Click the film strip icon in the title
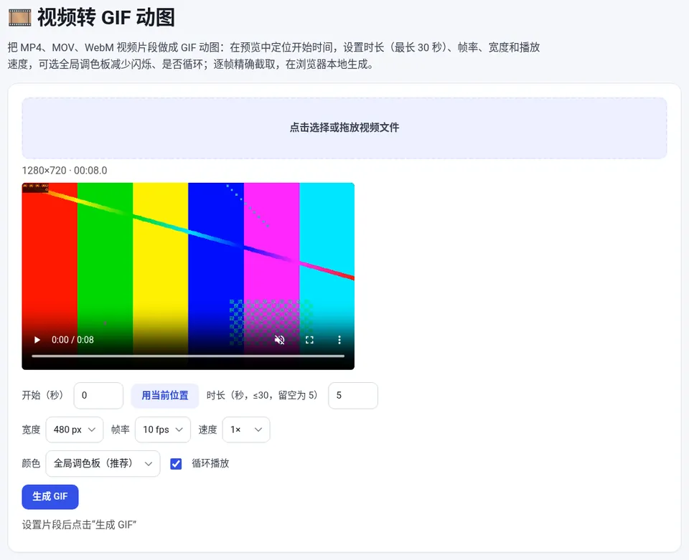The height and width of the screenshot is (560, 689). [x=20, y=18]
